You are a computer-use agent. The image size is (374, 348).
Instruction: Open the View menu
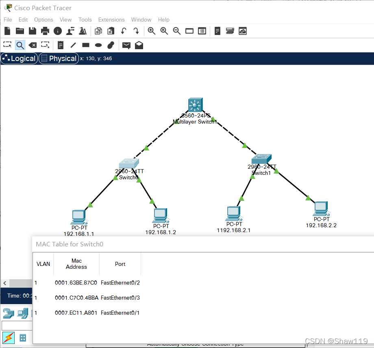[x=65, y=20]
